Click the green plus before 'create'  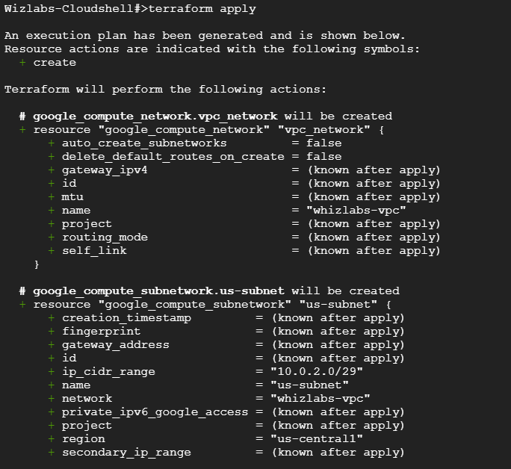pyautogui.click(x=22, y=62)
